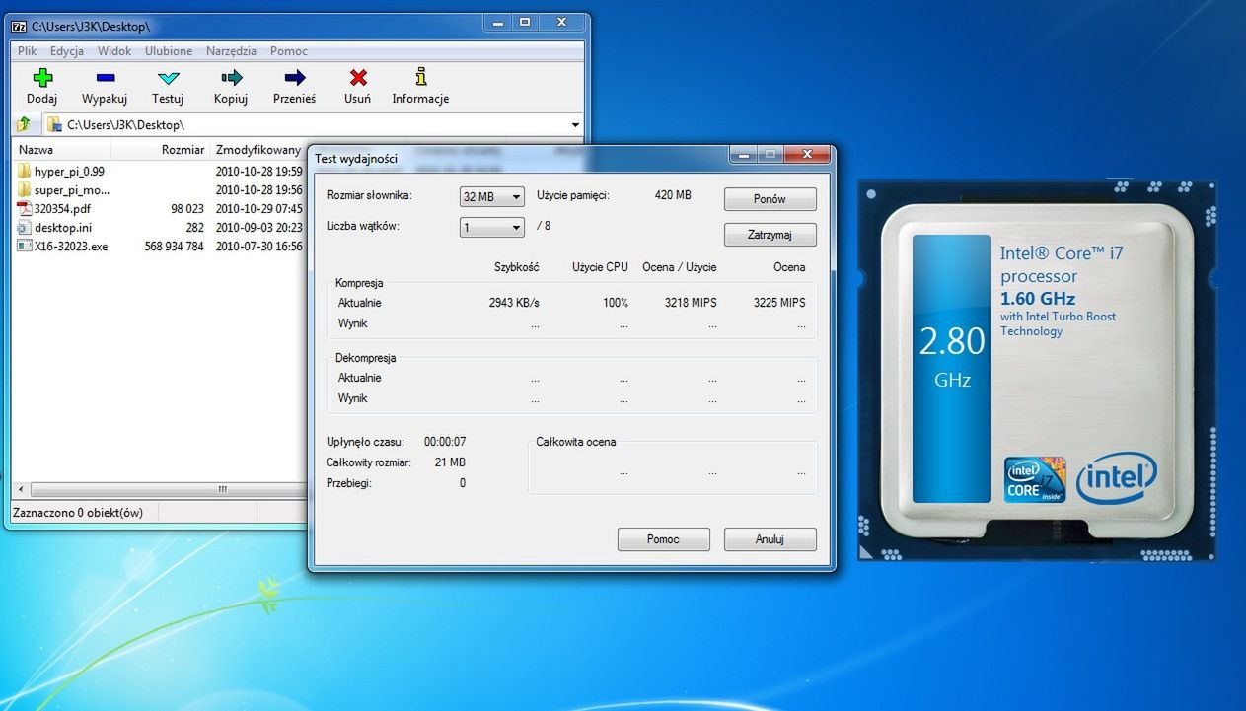The width and height of the screenshot is (1246, 711).
Task: Sort files by Zmodyfikowany column header
Action: (258, 150)
